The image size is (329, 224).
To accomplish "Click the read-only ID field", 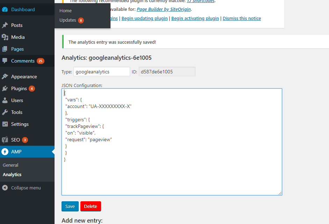I will pos(167,72).
